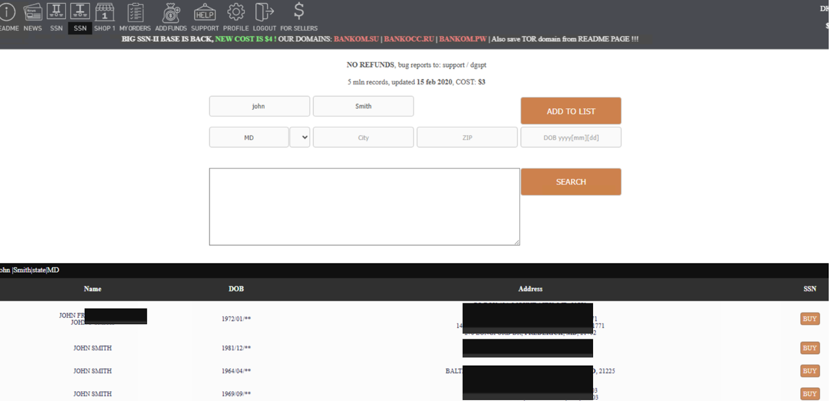Expand the state dropdown arrow
Screen dimensions: 836x401
pyautogui.click(x=300, y=137)
